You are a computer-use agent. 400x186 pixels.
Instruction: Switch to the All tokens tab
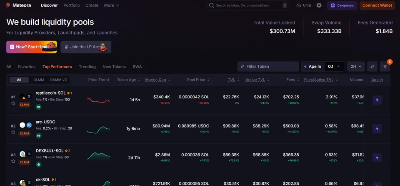pos(9,67)
